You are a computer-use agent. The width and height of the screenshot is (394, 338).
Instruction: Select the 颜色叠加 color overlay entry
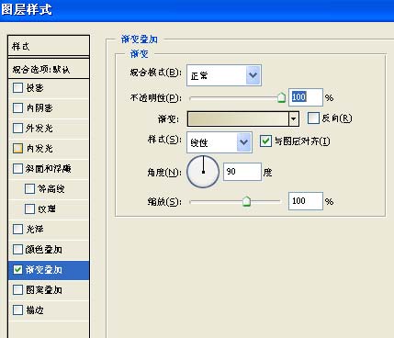click(49, 250)
